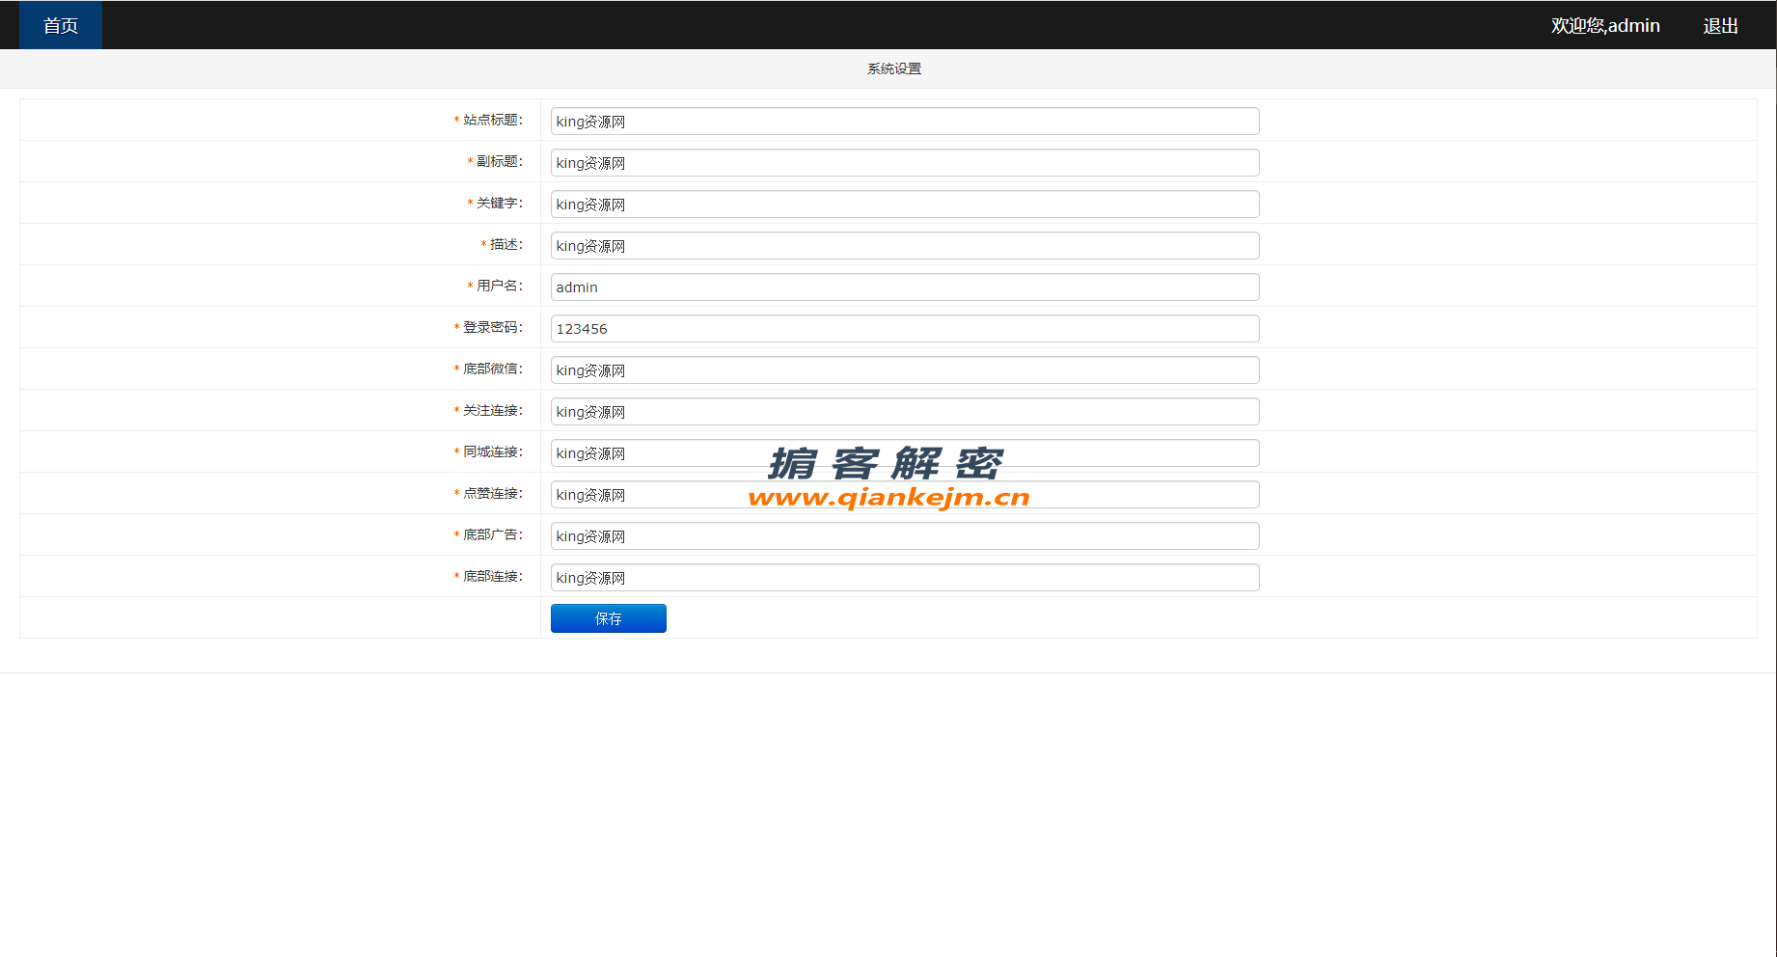The width and height of the screenshot is (1777, 957).
Task: Focus the 描述 input field
Action: [x=905, y=246]
